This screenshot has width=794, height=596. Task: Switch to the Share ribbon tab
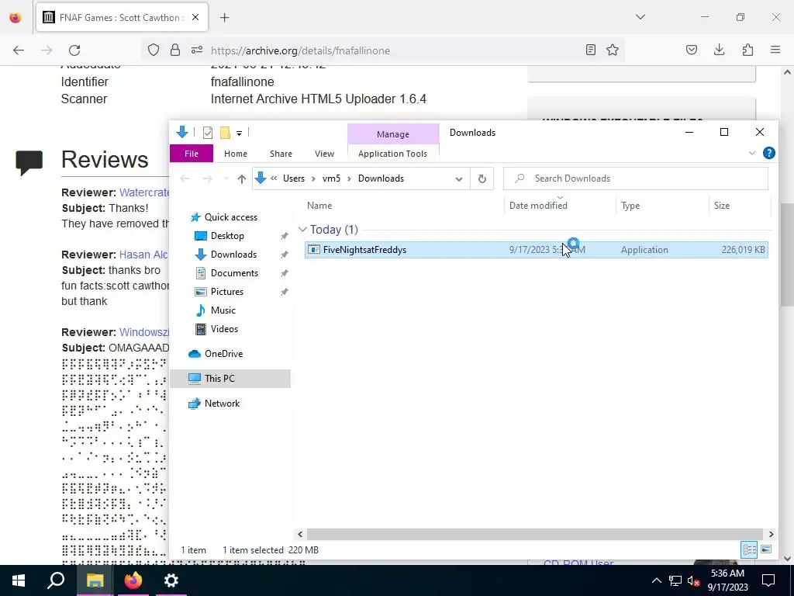click(281, 154)
